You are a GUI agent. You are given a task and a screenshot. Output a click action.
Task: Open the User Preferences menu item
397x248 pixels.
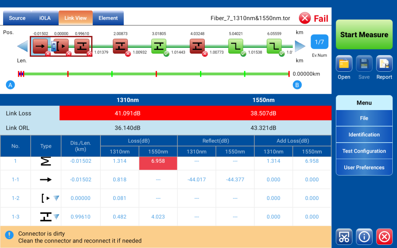[364, 167]
